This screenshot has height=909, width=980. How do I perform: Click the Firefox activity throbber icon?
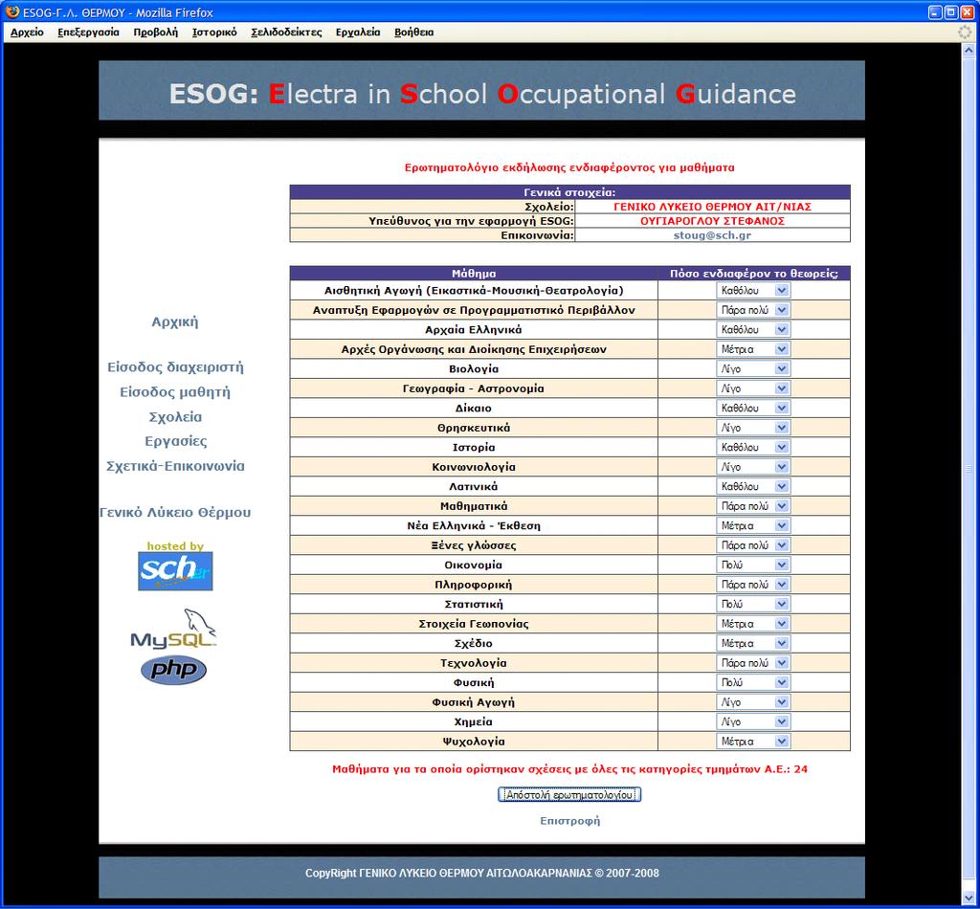point(966,32)
